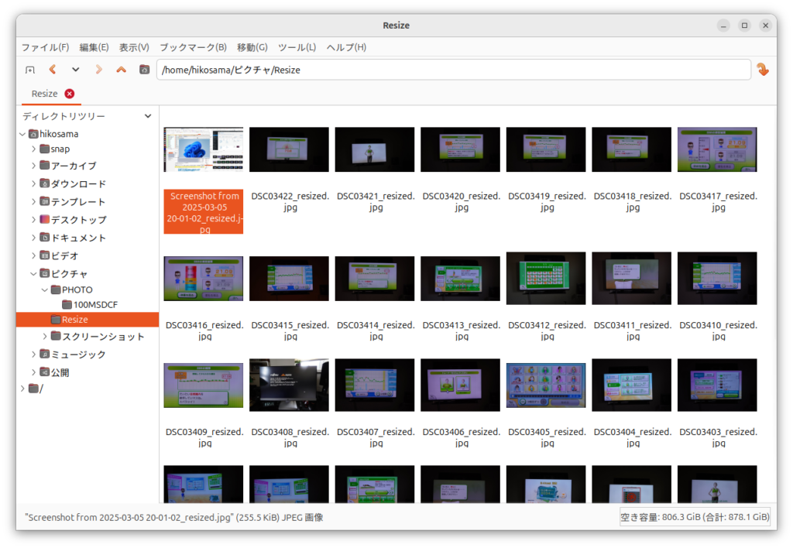
Task: Select the 公開 folder icon
Action: [x=44, y=372]
